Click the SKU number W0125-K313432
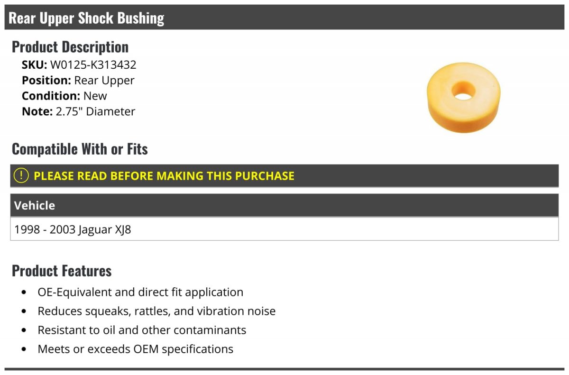The width and height of the screenshot is (569, 375). [x=93, y=65]
